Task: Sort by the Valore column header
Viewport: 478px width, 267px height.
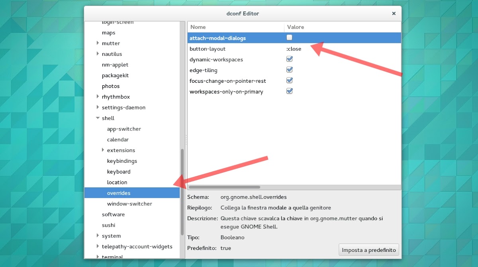Action: click(x=342, y=27)
